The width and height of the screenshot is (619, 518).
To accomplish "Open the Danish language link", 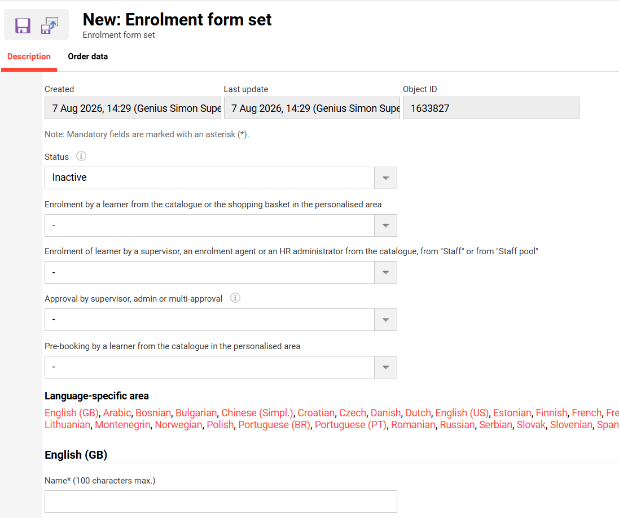I will click(386, 413).
